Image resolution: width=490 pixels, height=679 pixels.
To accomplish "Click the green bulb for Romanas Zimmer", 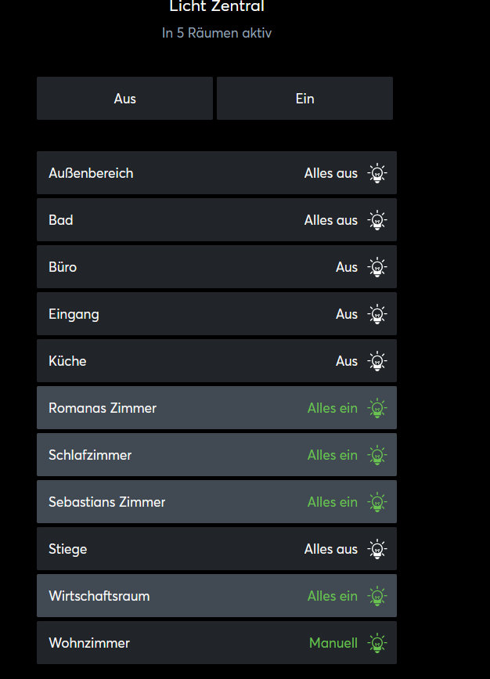I will [377, 408].
